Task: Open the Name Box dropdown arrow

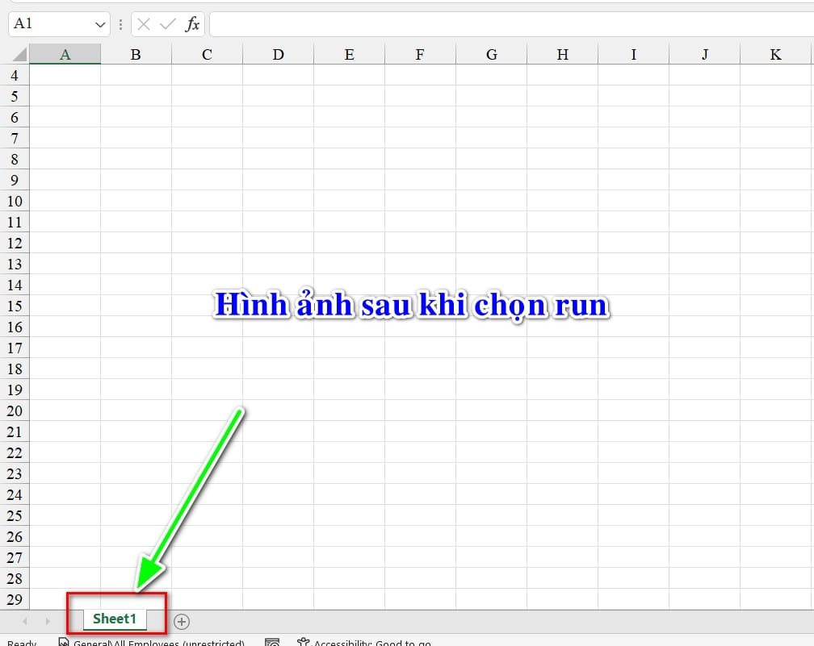Action: click(x=99, y=24)
